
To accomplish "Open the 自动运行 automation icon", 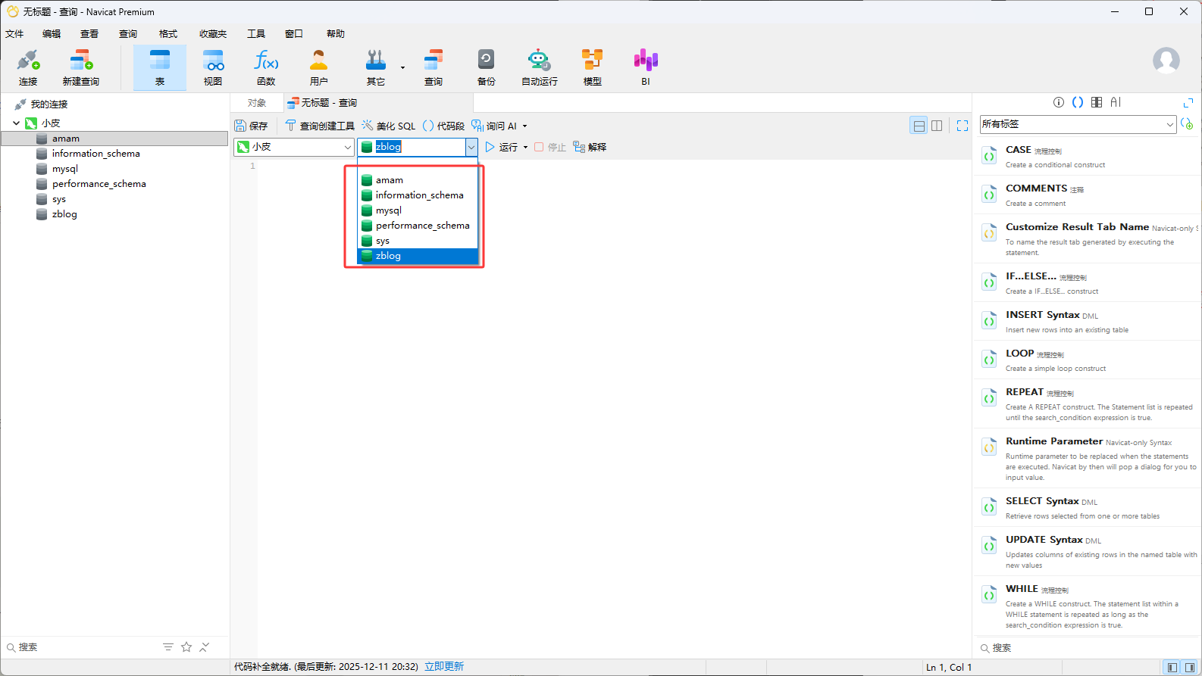I will 540,67.
